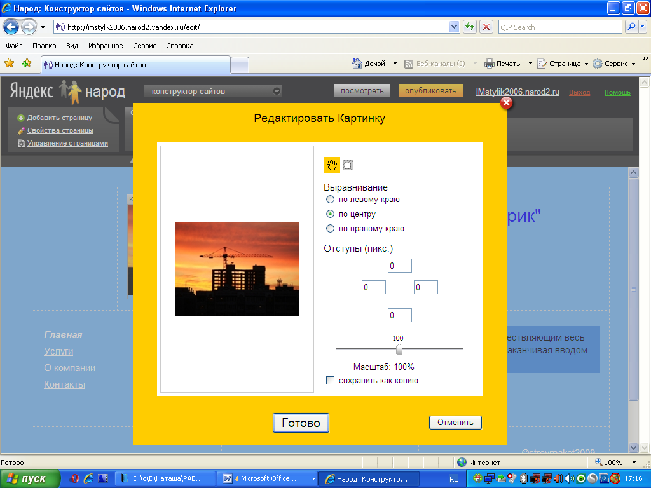Select the hand pan tool
651x488 pixels.
coord(331,165)
